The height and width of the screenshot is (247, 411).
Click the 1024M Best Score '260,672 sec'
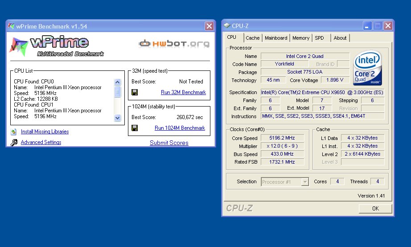(x=190, y=117)
